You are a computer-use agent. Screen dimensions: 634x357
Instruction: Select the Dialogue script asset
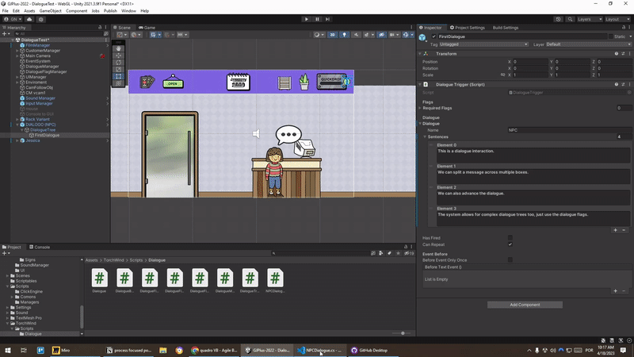pyautogui.click(x=100, y=281)
